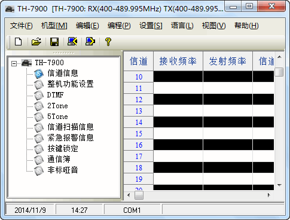Select 信道信息 in the tree
Image resolution: width=290 pixels, height=220 pixels.
tap(63, 74)
